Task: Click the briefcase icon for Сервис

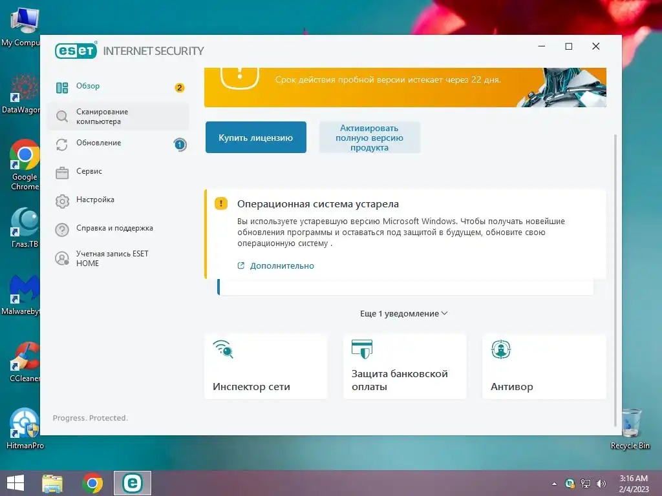Action: point(62,173)
